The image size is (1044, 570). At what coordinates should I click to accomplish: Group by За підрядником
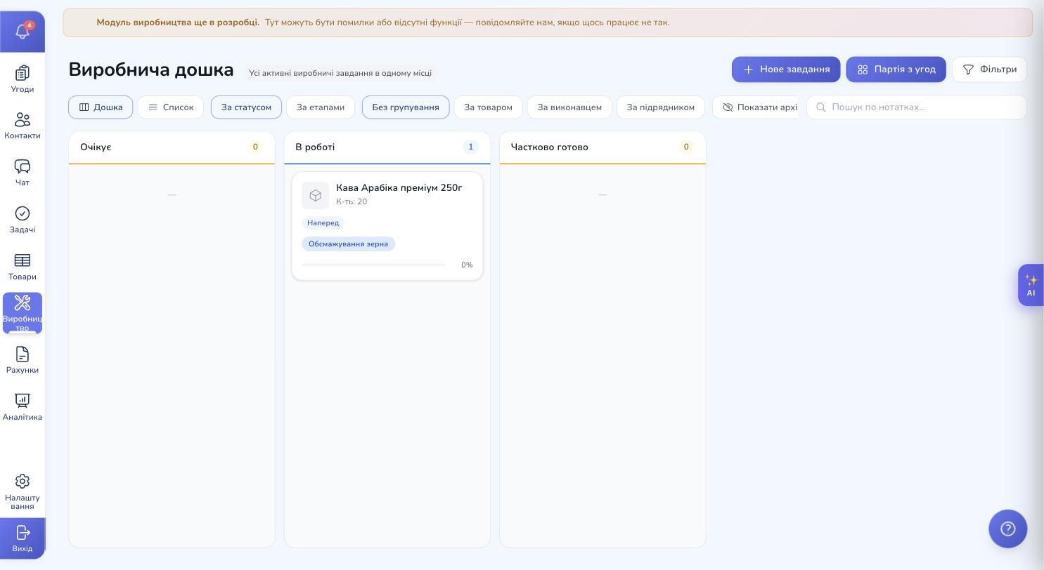661,107
